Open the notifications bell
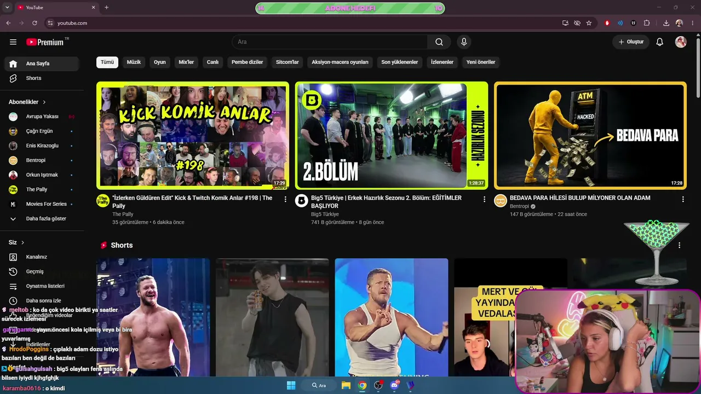 (660, 42)
